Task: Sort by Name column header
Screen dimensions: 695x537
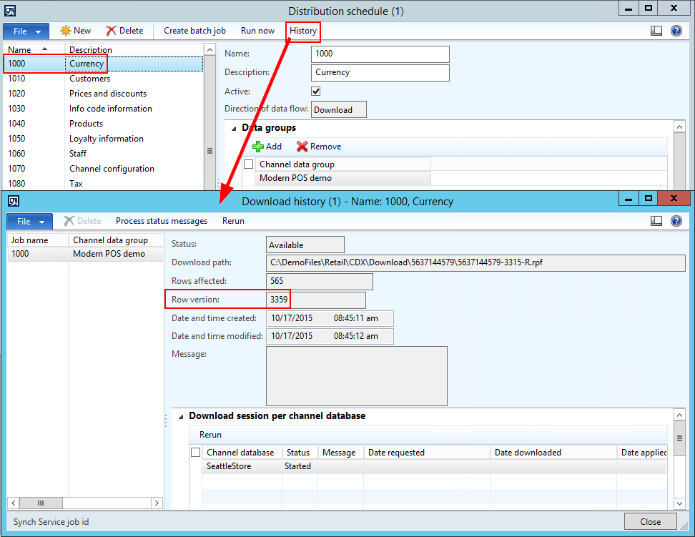Action: 34,49
